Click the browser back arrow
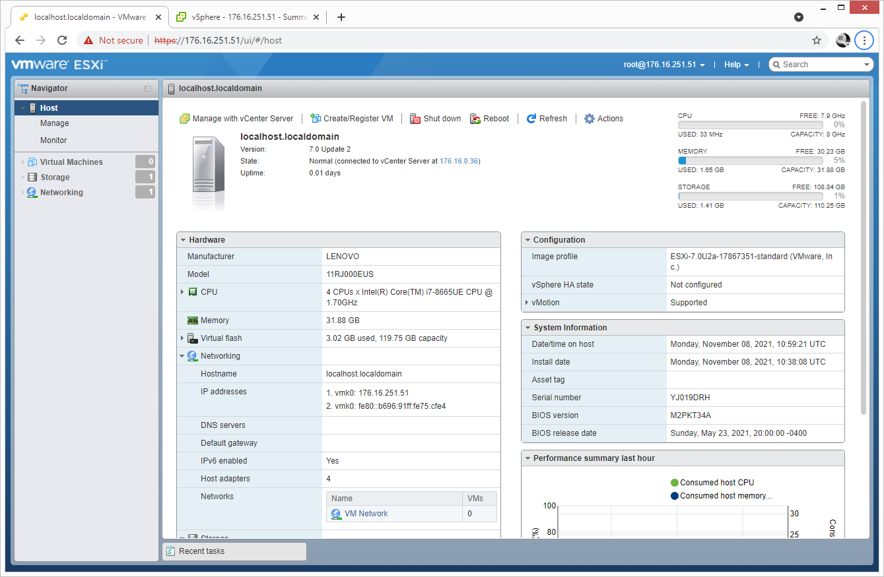 coord(20,40)
